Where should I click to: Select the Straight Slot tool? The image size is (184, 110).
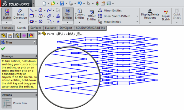tap(32, 21)
